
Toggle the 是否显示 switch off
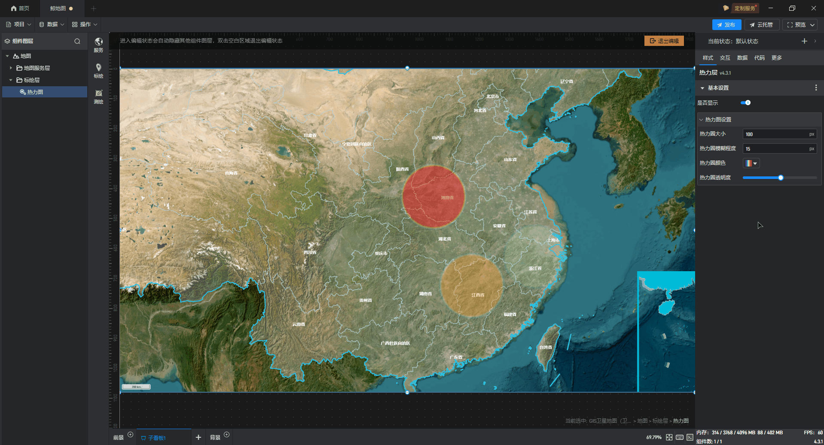(x=745, y=103)
